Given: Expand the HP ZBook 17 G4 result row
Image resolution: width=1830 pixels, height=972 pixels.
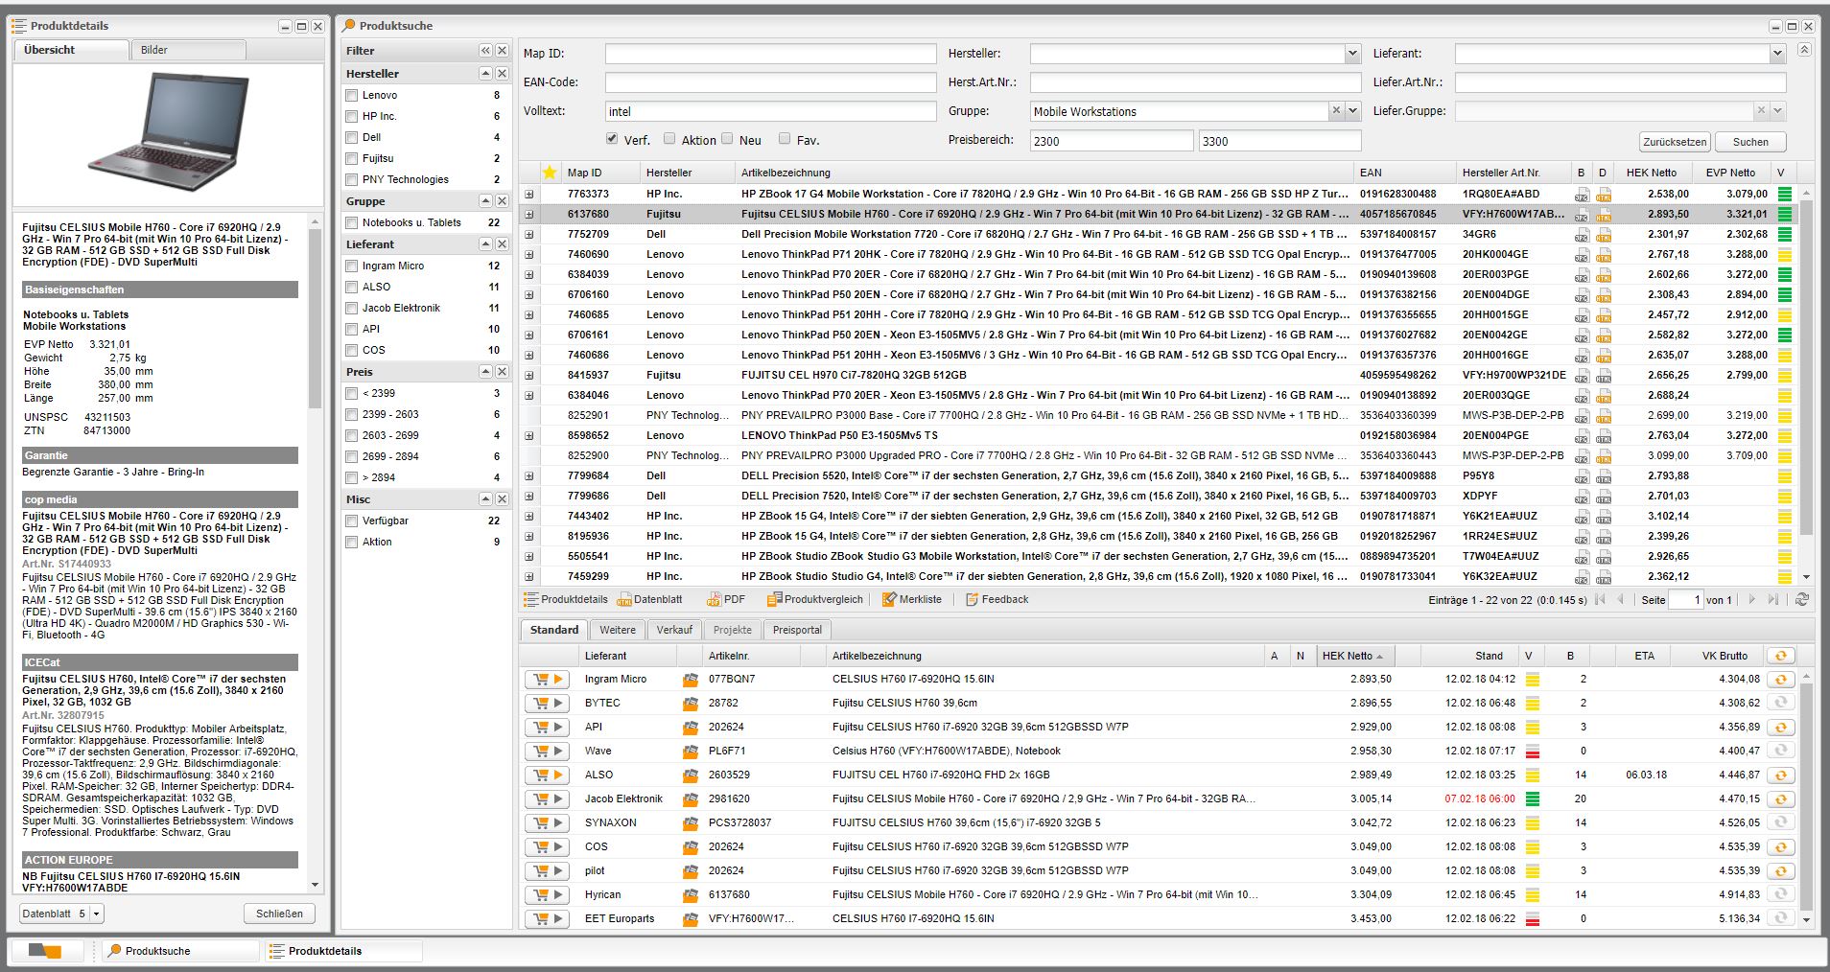Looking at the screenshot, I should point(528,195).
